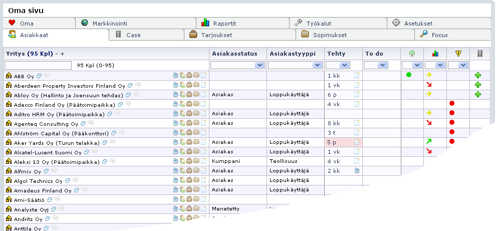Image resolution: width=496 pixels, height=231 pixels.
Task: Open contacts people icon in Aberdeen Property Investors row
Action: point(182,85)
